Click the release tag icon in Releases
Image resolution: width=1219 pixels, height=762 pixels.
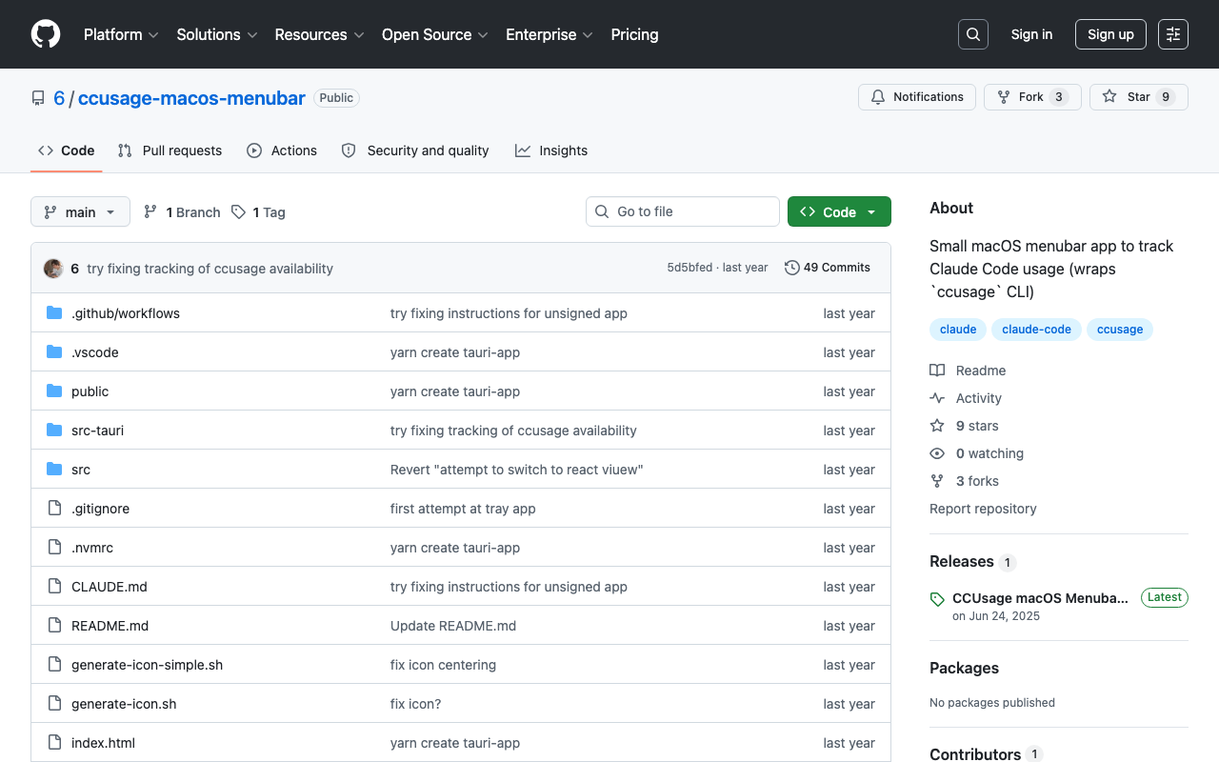click(937, 599)
